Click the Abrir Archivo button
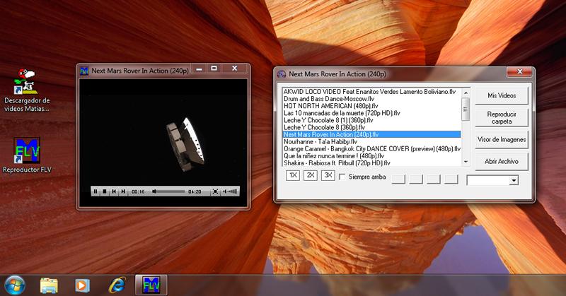 point(502,162)
